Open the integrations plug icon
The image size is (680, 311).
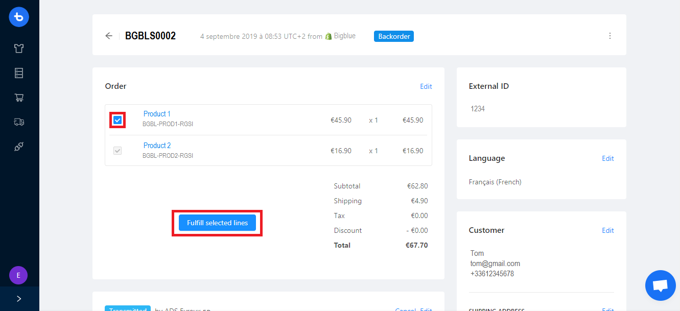tap(19, 147)
